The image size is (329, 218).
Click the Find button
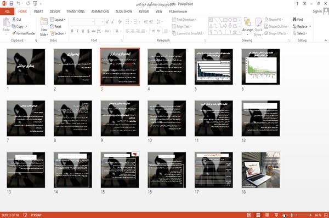point(298,20)
